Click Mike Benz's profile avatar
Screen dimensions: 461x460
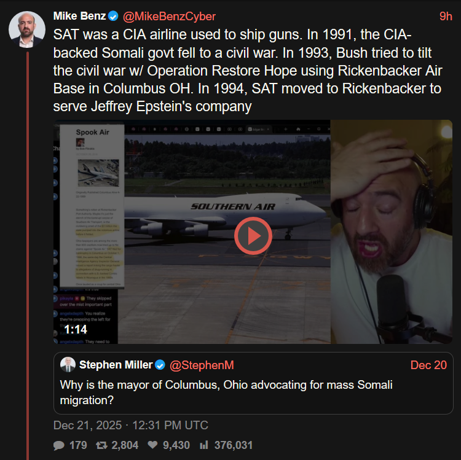pos(27,29)
